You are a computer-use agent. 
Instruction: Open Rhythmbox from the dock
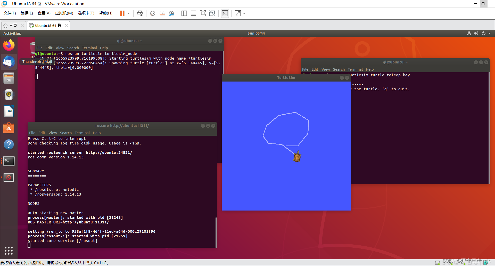click(x=9, y=95)
